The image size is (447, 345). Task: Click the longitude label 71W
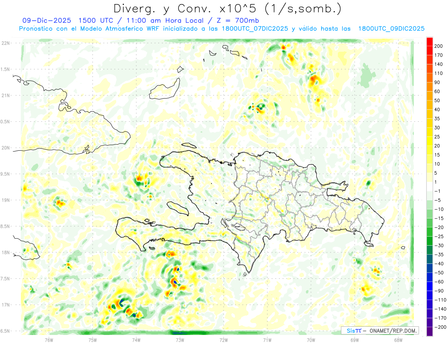(x=267, y=340)
